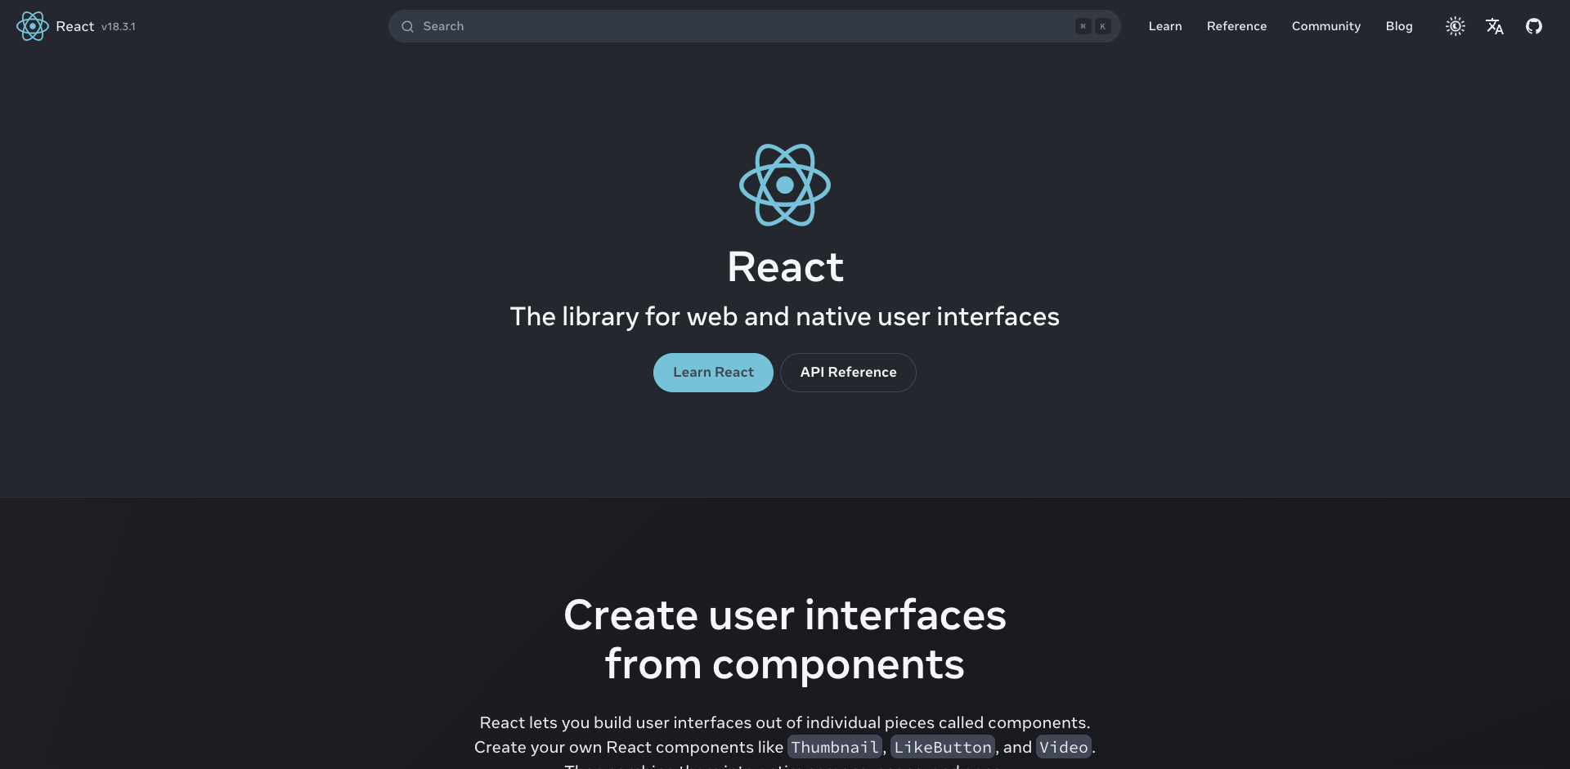The height and width of the screenshot is (769, 1570).
Task: Click the v18.3.1 version label
Action: pyautogui.click(x=119, y=27)
